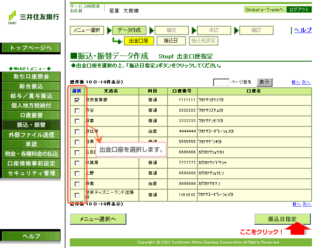Open 口座振替 sidebar item
The image size is (314, 248).
[31, 115]
